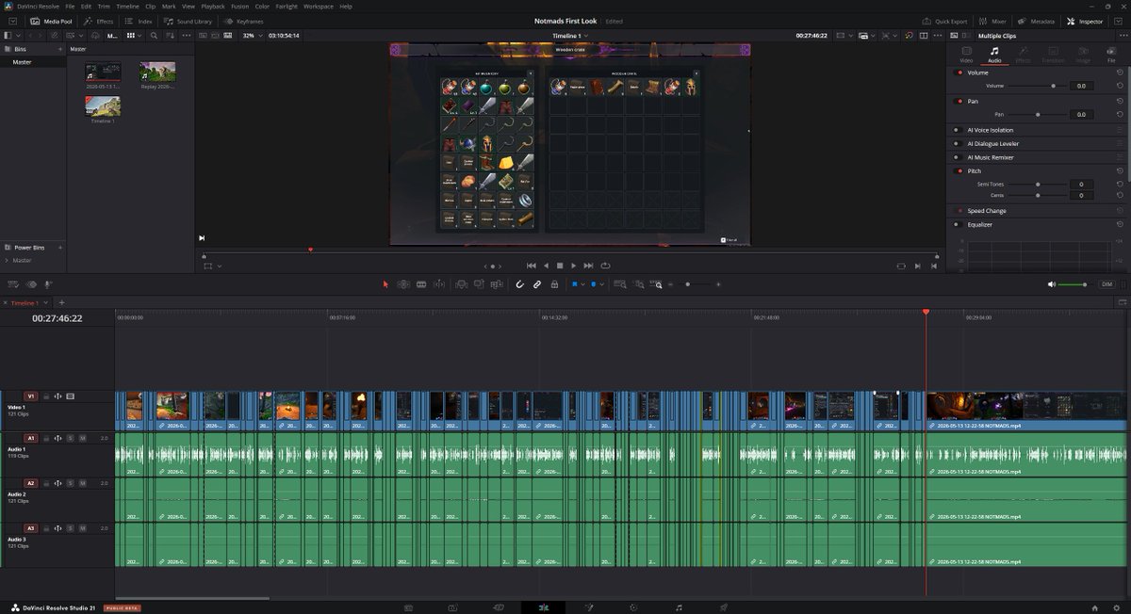Switch to the Deliver page icon
Viewport: 1131px width, 614px height.
click(724, 607)
